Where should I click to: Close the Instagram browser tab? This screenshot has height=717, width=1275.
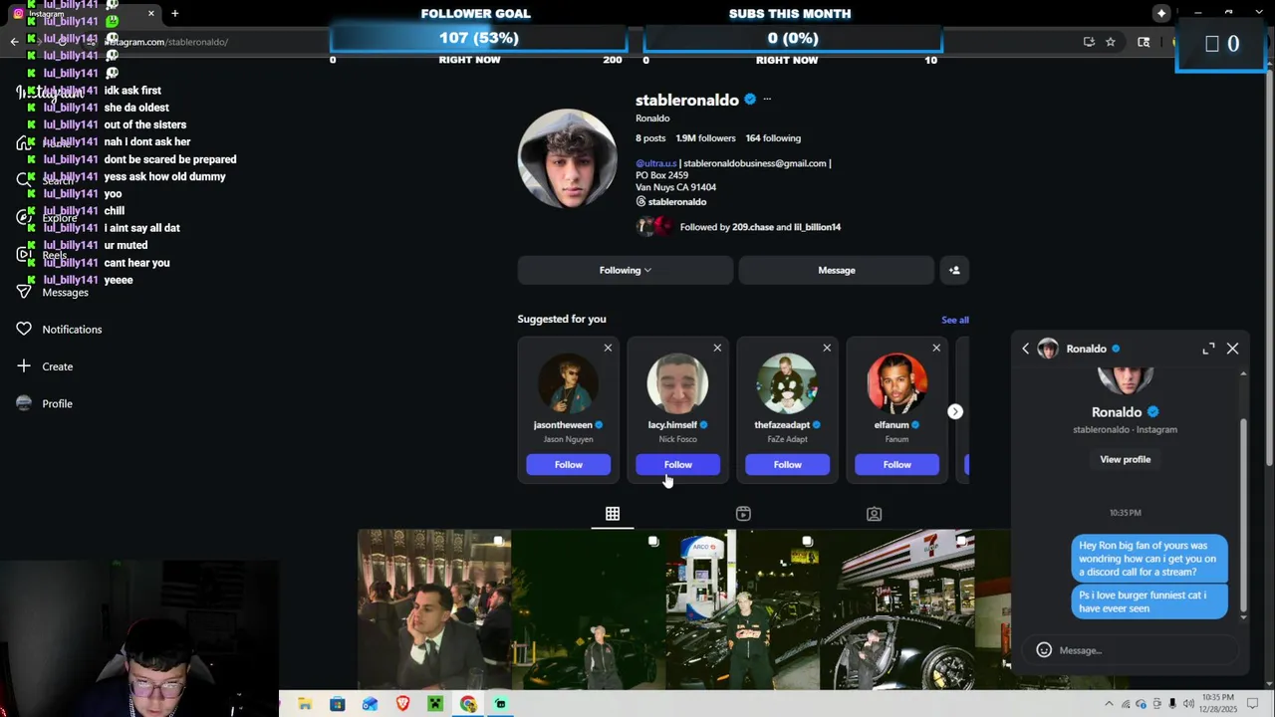pyautogui.click(x=150, y=13)
